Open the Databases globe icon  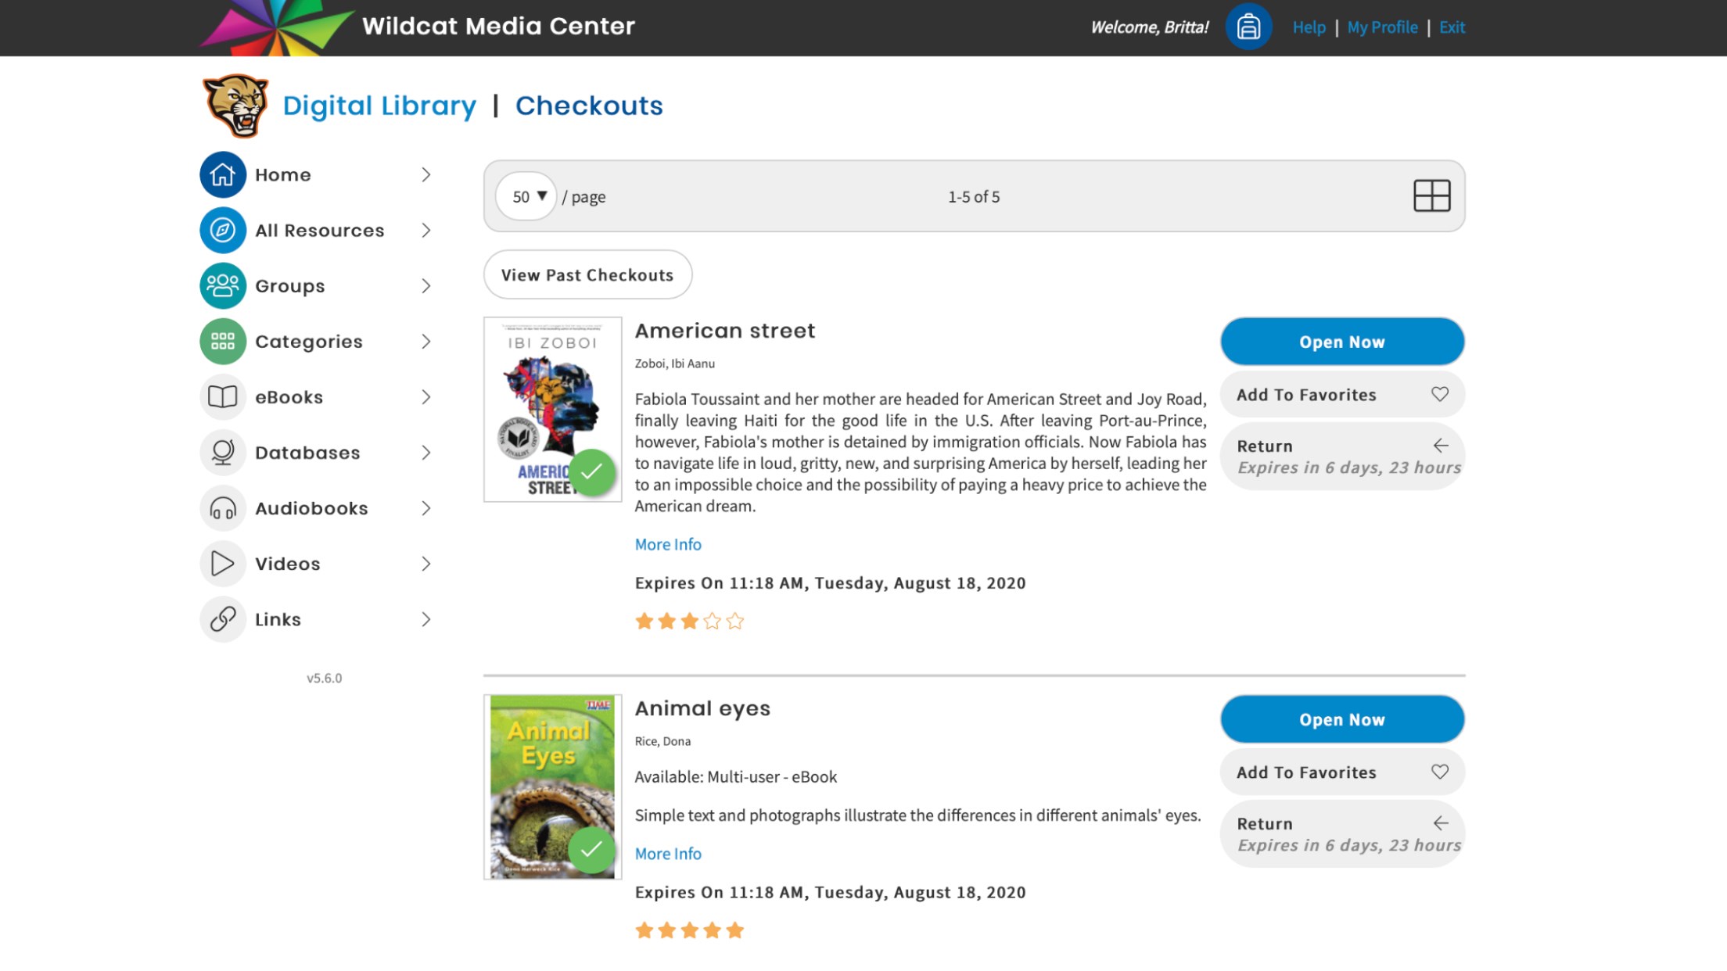[223, 453]
